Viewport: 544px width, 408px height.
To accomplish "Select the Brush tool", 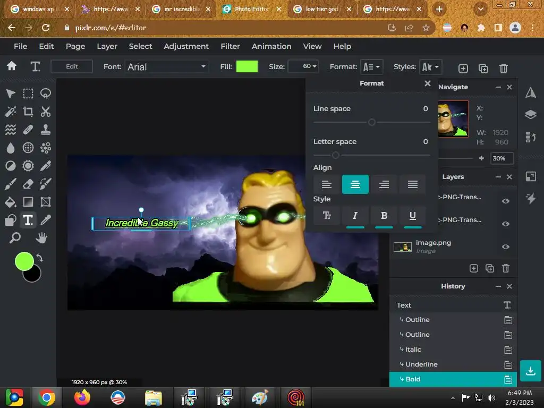I will (x=11, y=184).
